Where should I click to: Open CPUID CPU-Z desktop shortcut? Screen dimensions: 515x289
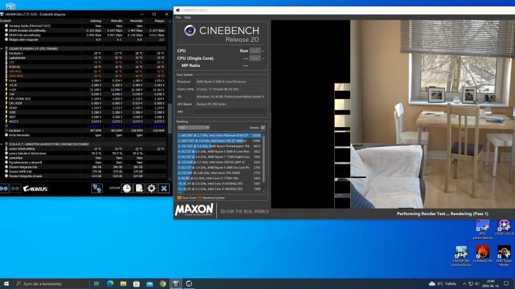504,228
